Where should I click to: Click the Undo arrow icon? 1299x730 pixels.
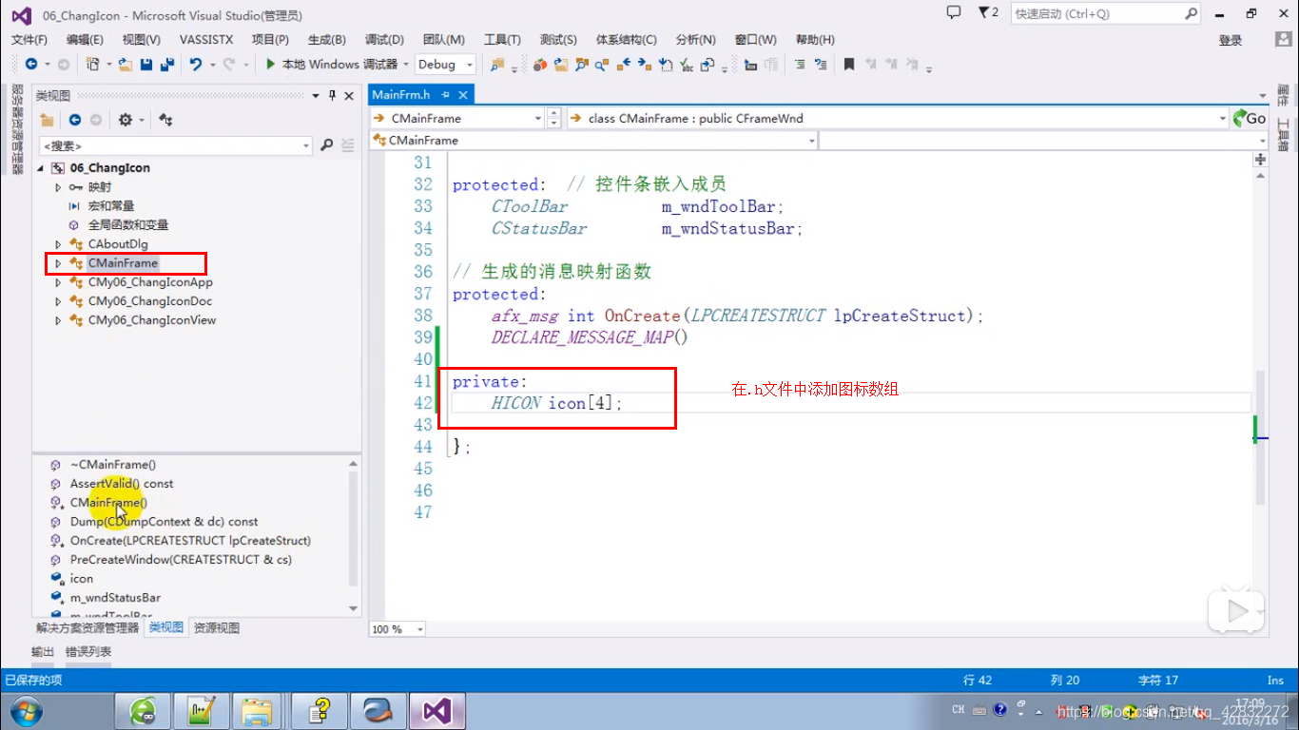tap(196, 64)
